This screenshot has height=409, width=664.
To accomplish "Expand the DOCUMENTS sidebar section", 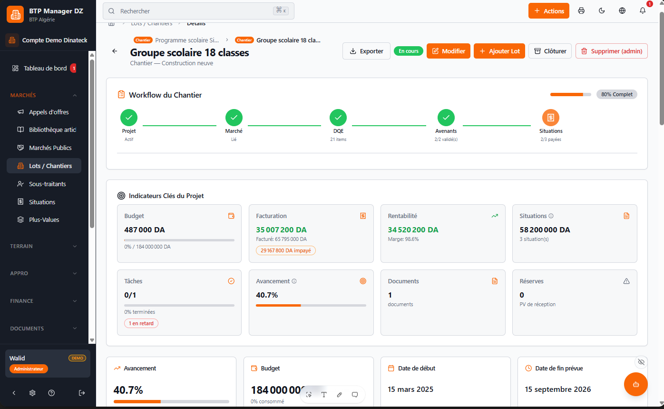I will (x=44, y=329).
